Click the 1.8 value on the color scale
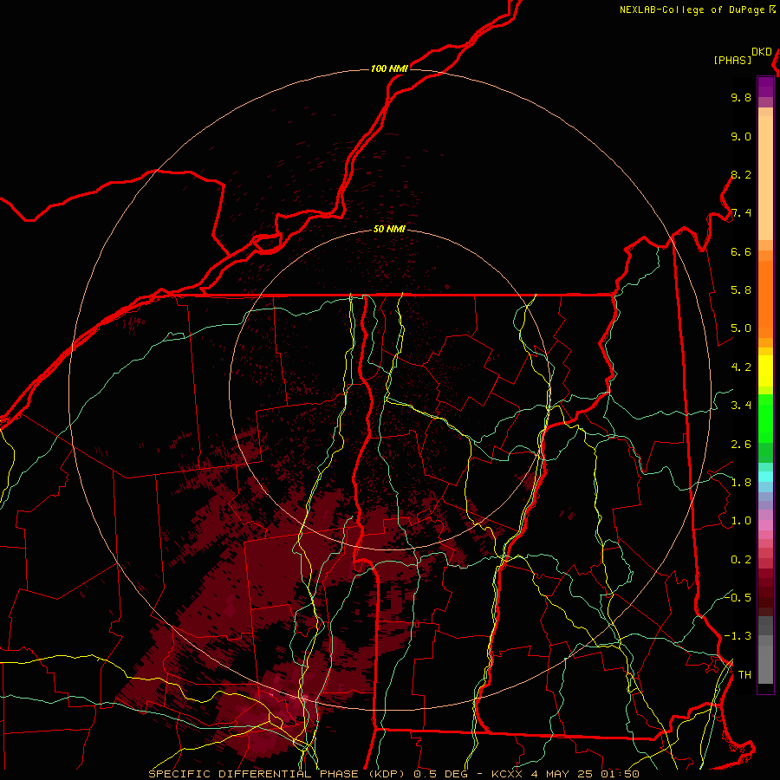The height and width of the screenshot is (780, 780). click(741, 483)
